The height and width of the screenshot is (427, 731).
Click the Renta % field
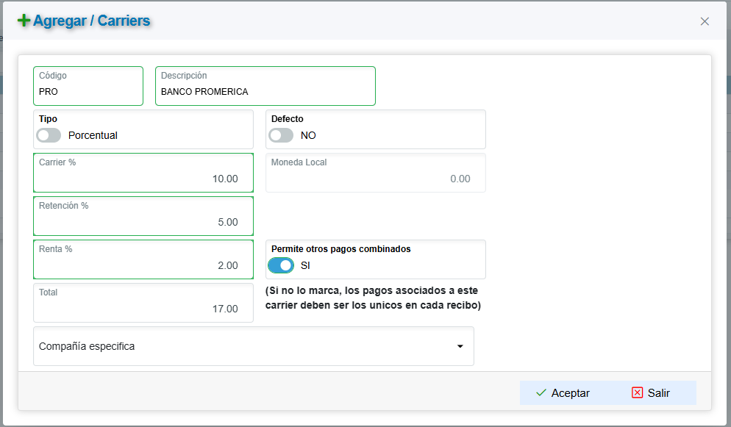point(143,259)
